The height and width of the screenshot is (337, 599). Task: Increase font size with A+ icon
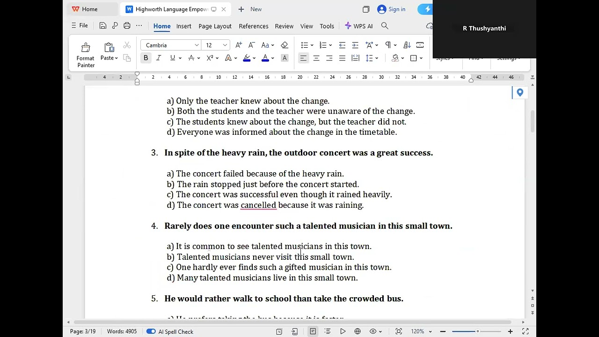click(239, 45)
